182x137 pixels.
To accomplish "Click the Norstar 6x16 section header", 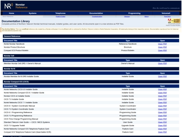I will pos(91,69).
